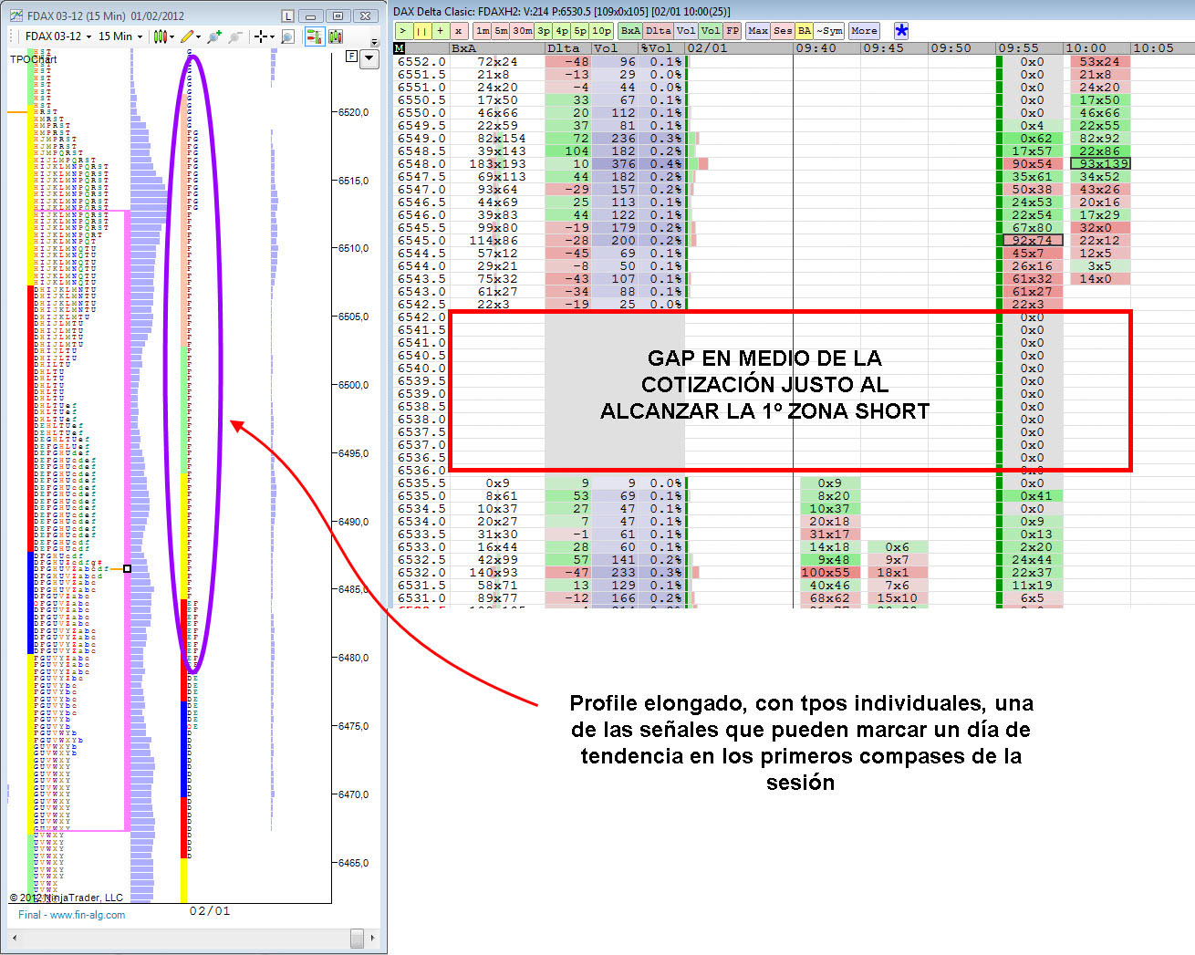
Task: Toggle the FP footprint button
Action: point(733,31)
